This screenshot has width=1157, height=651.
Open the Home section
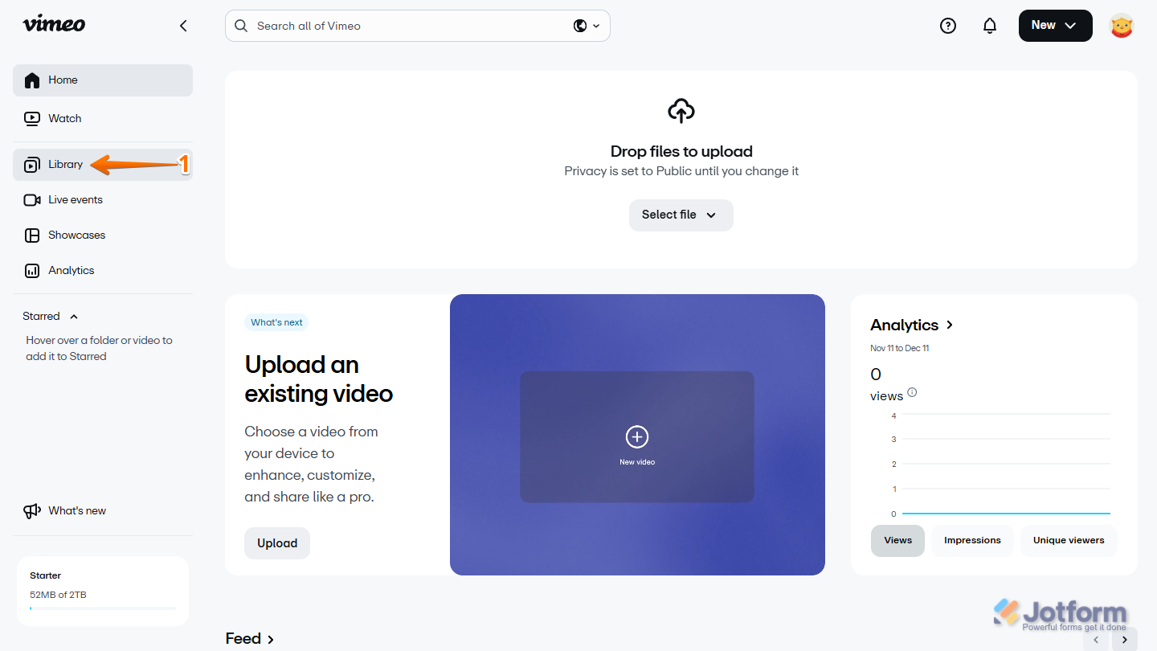(x=62, y=80)
